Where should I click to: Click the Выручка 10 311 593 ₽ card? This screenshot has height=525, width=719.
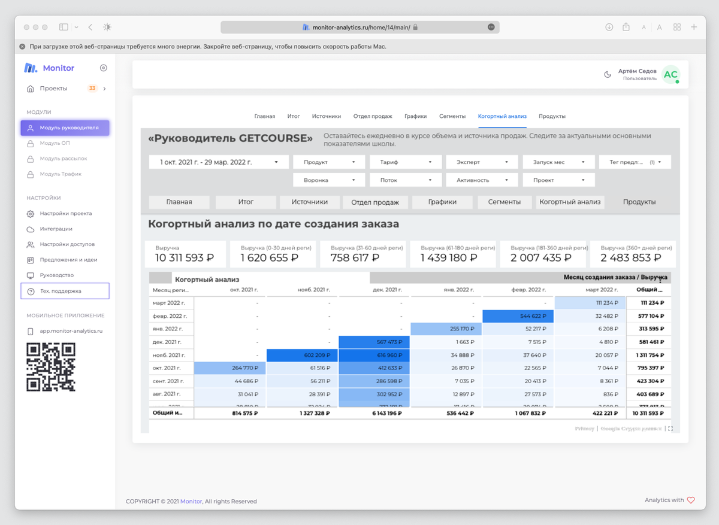186,254
